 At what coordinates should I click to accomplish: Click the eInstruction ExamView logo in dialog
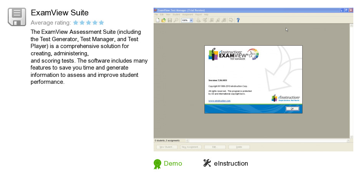233,54
